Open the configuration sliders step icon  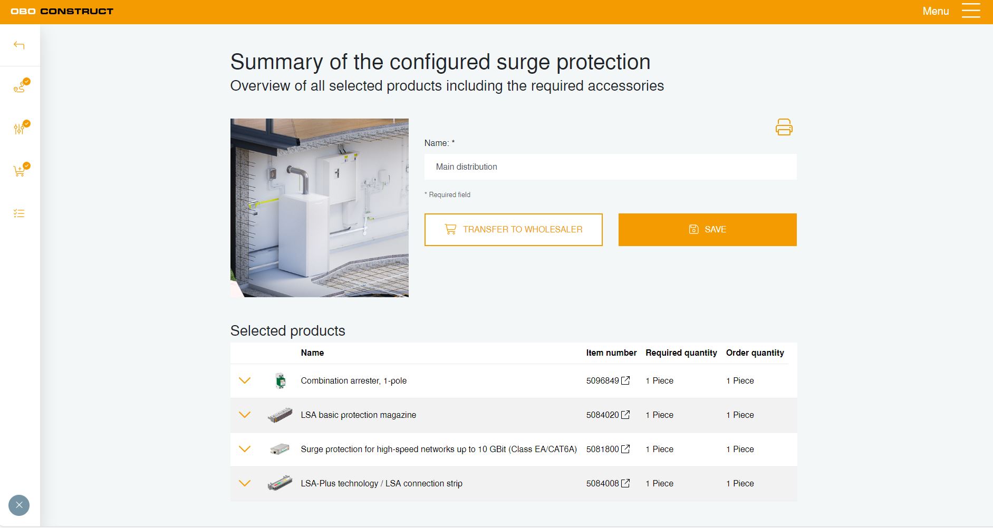pos(20,129)
